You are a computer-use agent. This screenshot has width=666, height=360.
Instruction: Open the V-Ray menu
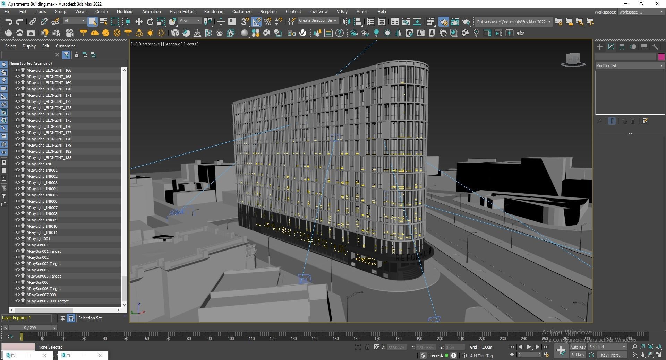pyautogui.click(x=342, y=12)
